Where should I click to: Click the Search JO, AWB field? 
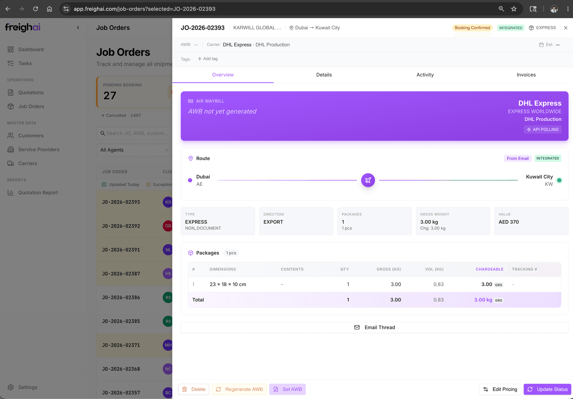[134, 133]
